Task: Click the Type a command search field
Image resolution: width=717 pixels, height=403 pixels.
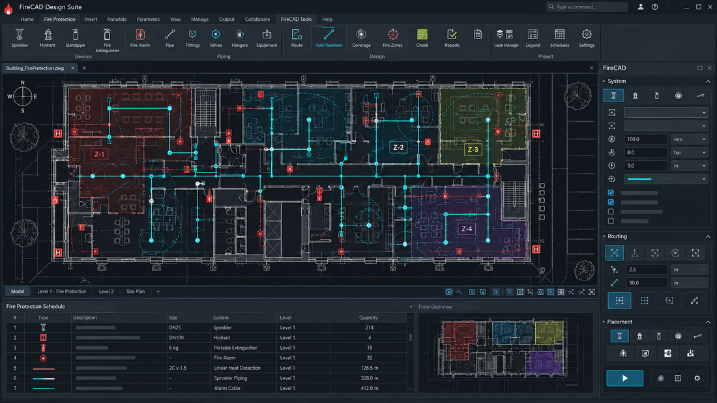Action: coord(587,7)
